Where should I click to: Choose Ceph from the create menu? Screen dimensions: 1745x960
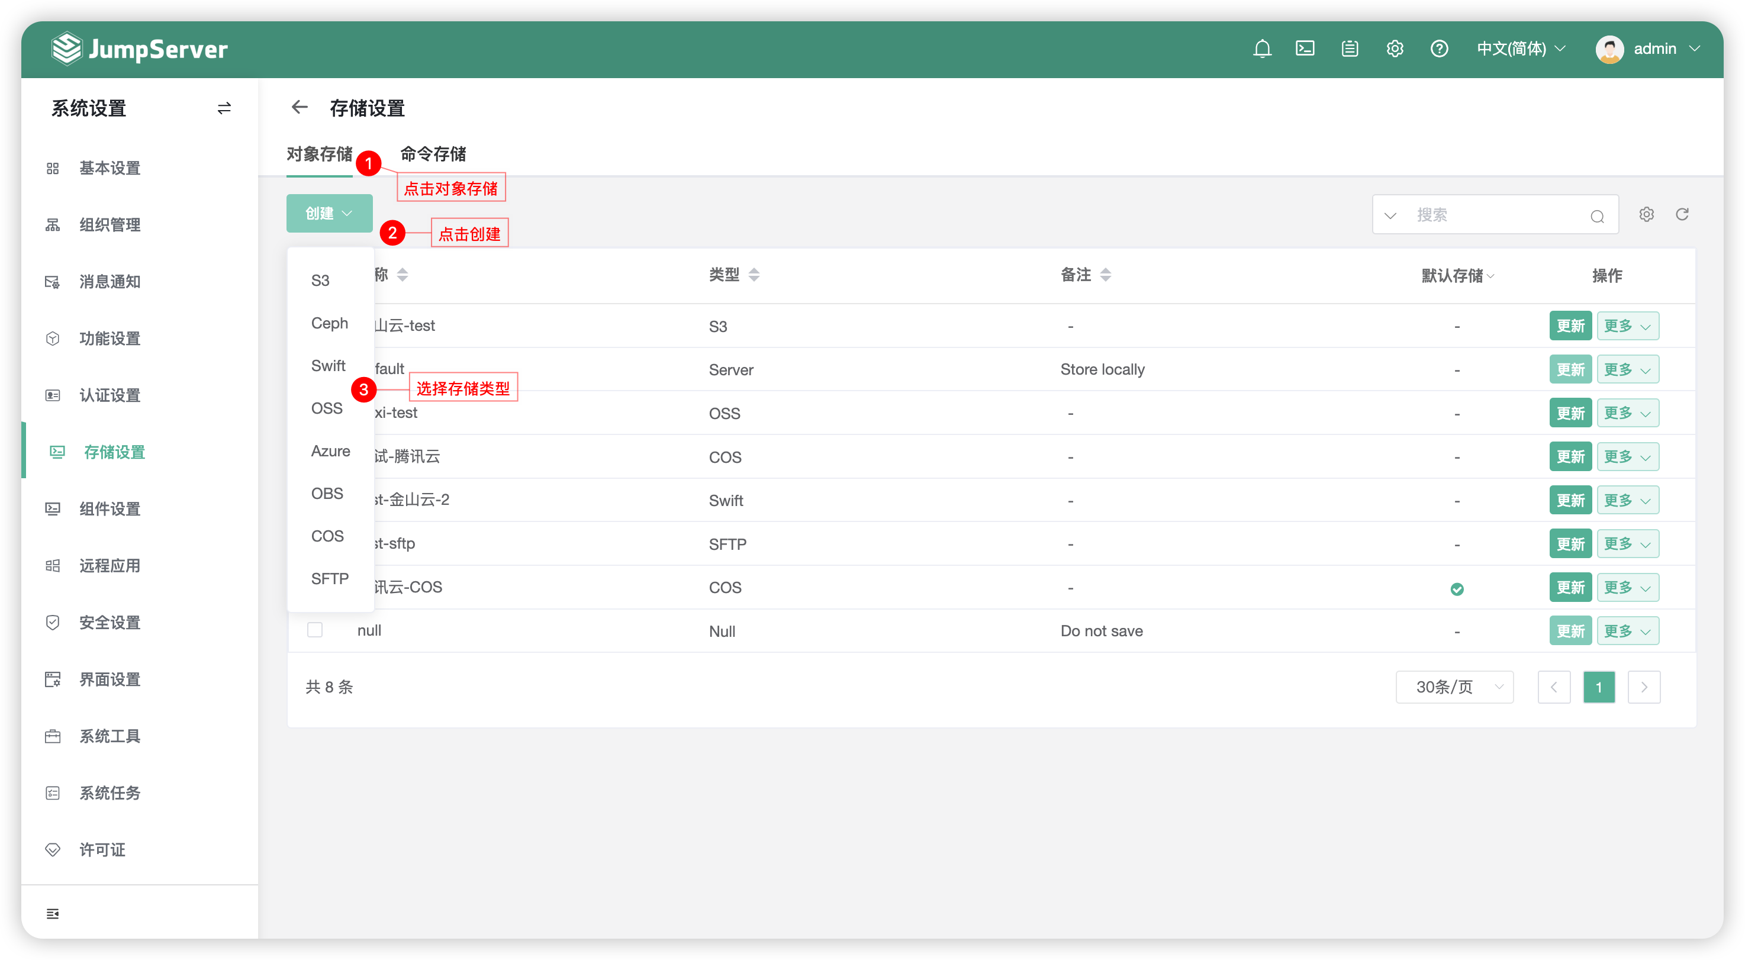coord(330,323)
